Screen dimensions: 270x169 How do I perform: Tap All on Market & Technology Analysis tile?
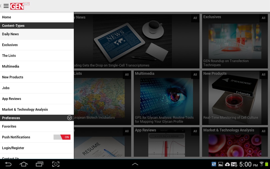coord(264,131)
